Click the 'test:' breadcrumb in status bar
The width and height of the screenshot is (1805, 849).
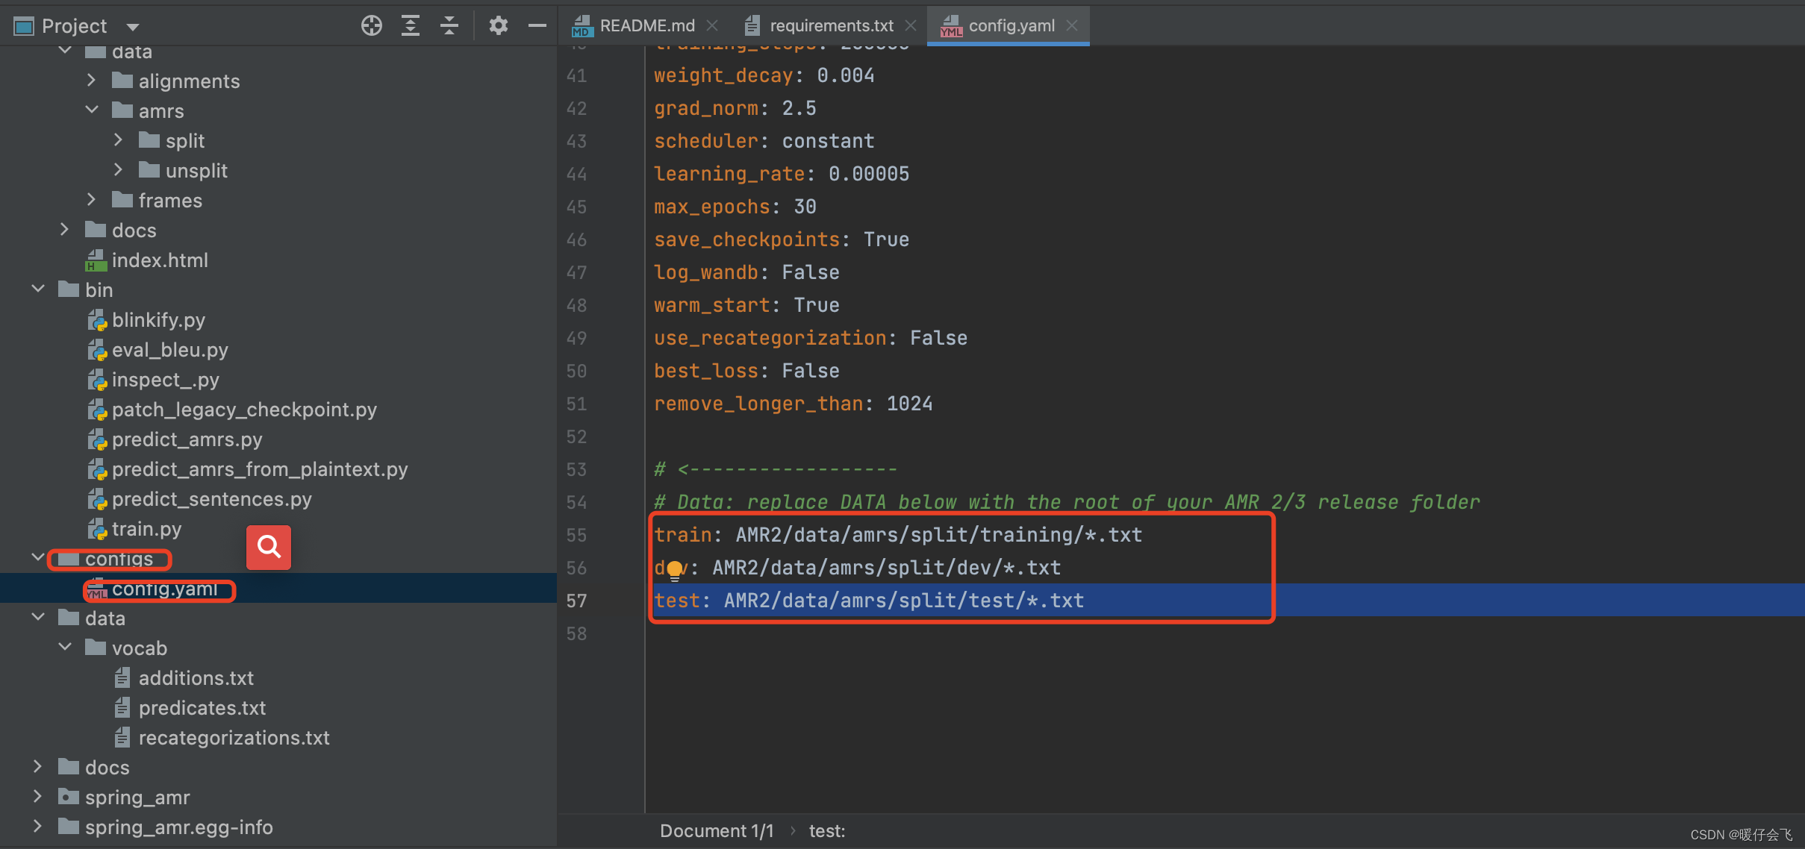pyautogui.click(x=827, y=831)
